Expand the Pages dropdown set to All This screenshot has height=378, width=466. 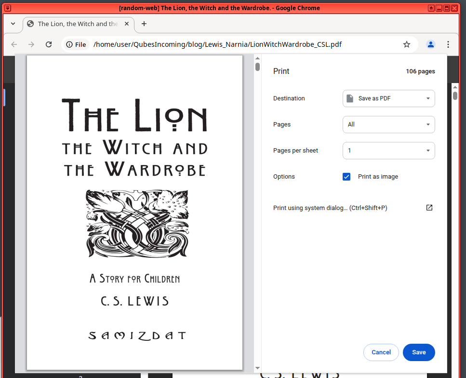(x=388, y=125)
